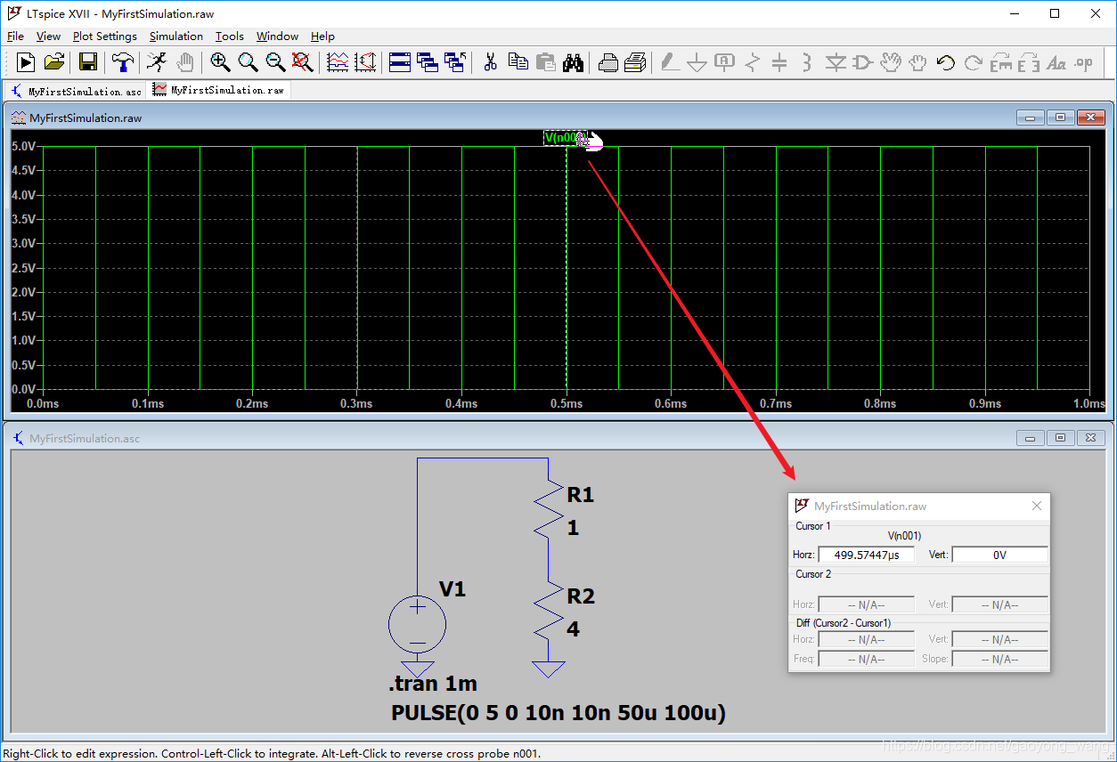Click the Cut scissors icon
The width and height of the screenshot is (1117, 762).
click(x=490, y=62)
